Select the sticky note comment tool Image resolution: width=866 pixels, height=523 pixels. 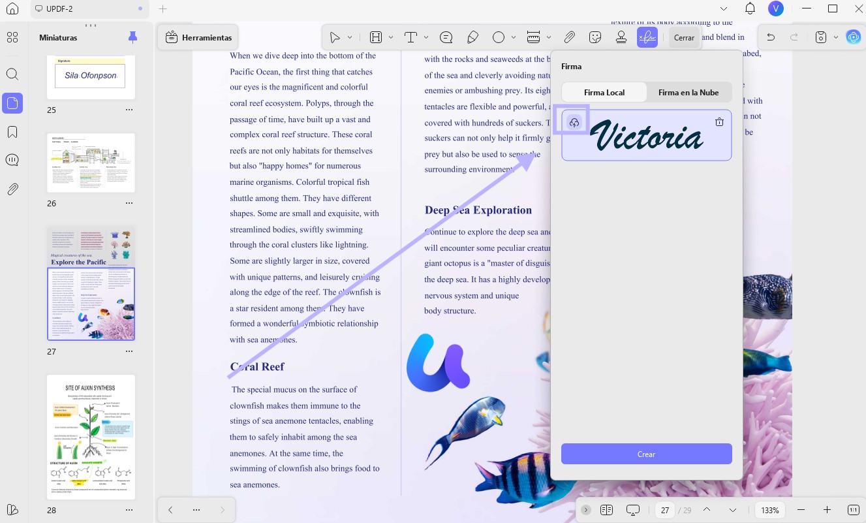pos(446,37)
